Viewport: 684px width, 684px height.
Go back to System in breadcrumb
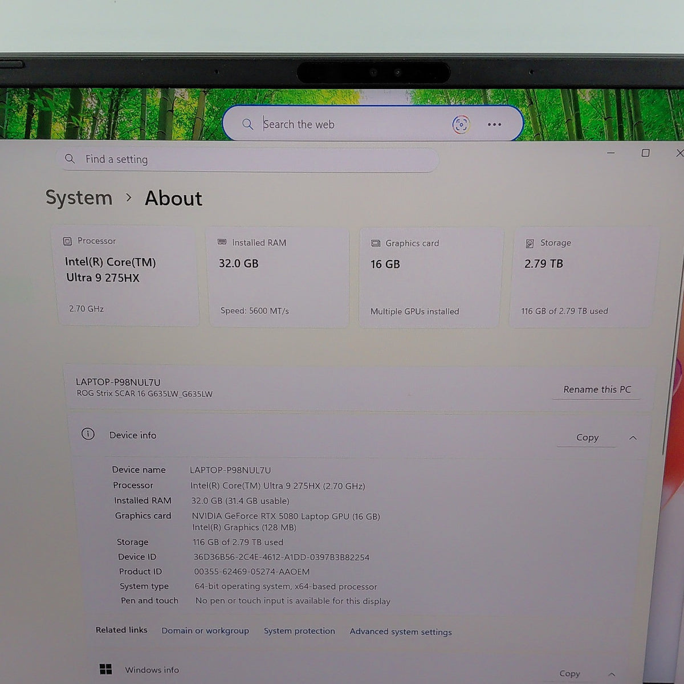[x=79, y=198]
